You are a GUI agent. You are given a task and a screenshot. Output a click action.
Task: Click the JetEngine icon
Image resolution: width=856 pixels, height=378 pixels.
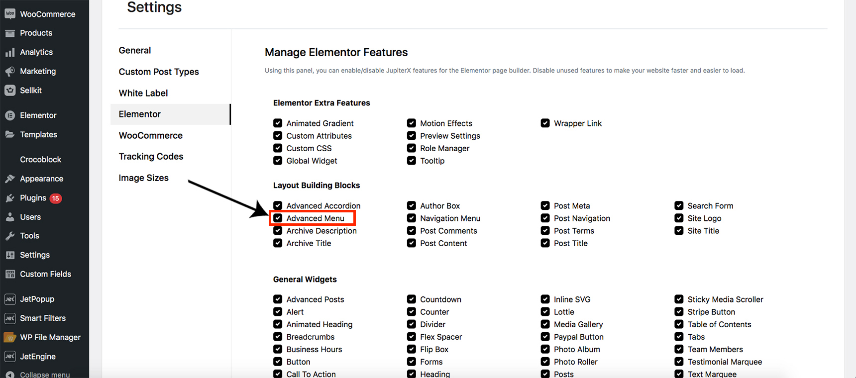click(x=10, y=357)
